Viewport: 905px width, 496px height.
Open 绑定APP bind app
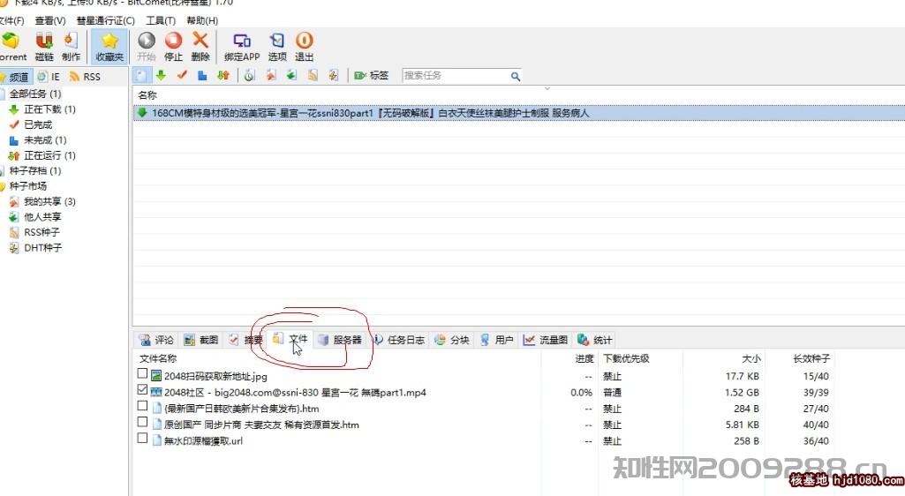242,46
